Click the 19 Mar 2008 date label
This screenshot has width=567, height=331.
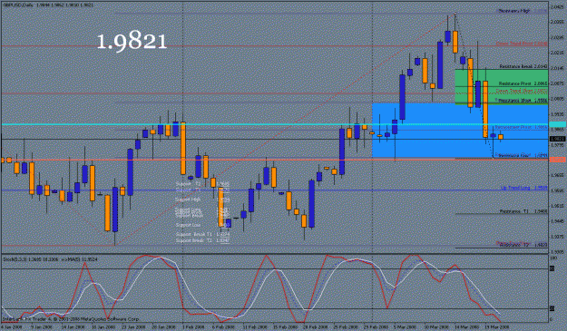tap(496, 326)
